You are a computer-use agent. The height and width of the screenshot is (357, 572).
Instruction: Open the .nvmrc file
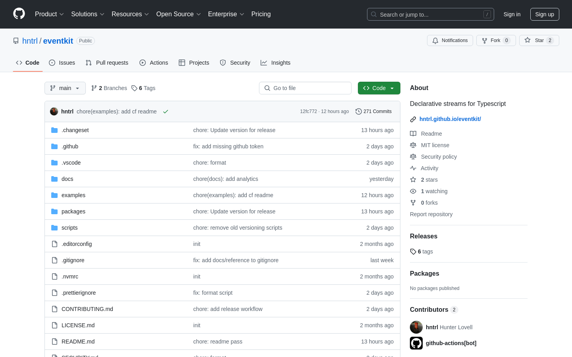70,276
